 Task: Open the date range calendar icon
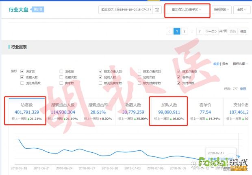coord(156,10)
